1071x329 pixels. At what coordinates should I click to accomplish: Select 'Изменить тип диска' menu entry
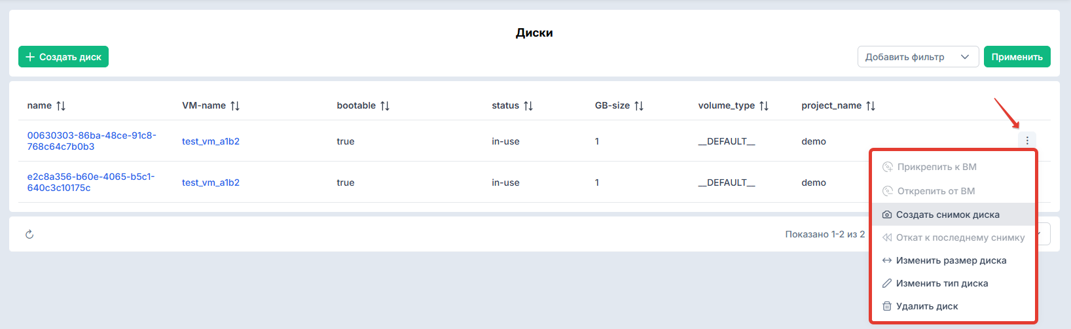tap(953, 283)
